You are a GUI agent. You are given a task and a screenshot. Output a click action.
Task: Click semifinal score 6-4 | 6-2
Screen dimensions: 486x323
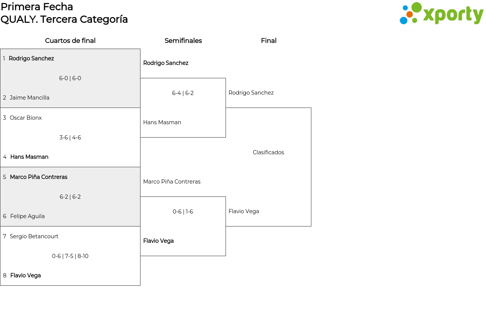(x=183, y=93)
